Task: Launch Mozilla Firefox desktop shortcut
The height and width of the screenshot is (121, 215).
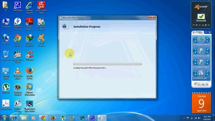Action: pos(30,73)
